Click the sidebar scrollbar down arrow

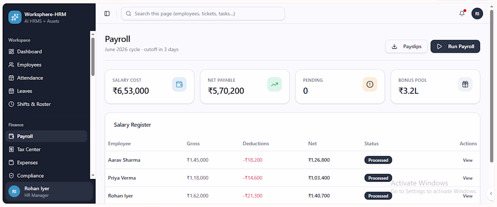point(93,175)
